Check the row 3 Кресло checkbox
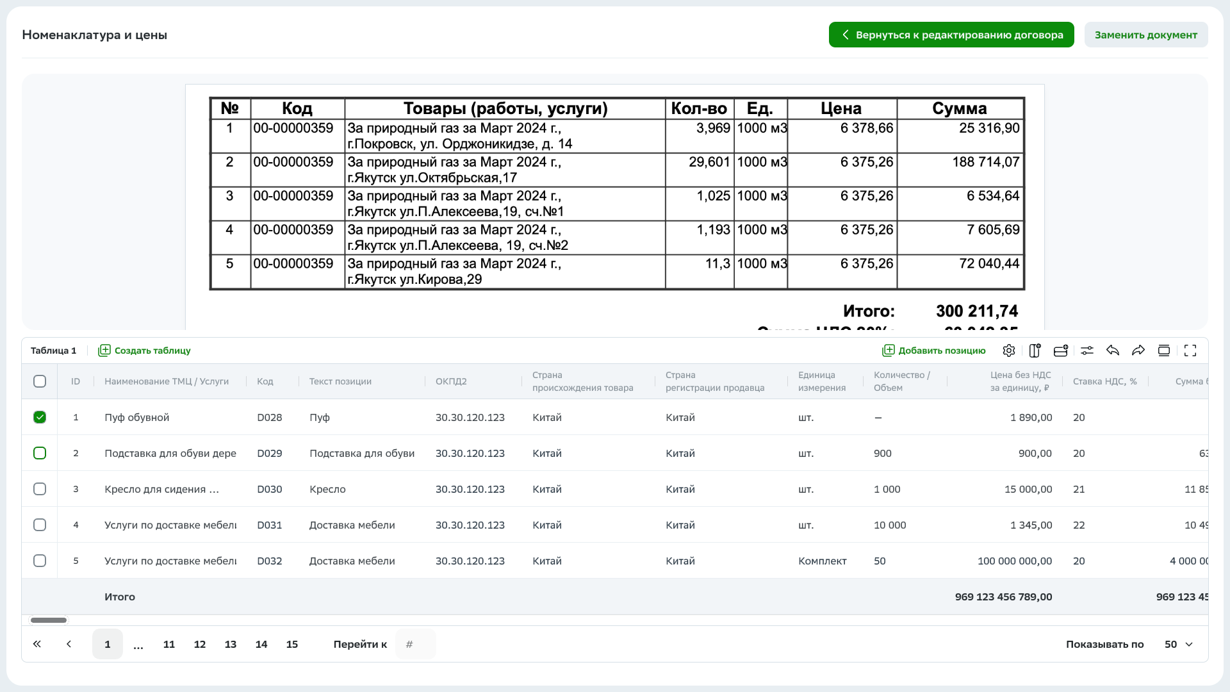Viewport: 1230px width, 692px height. pos(40,489)
